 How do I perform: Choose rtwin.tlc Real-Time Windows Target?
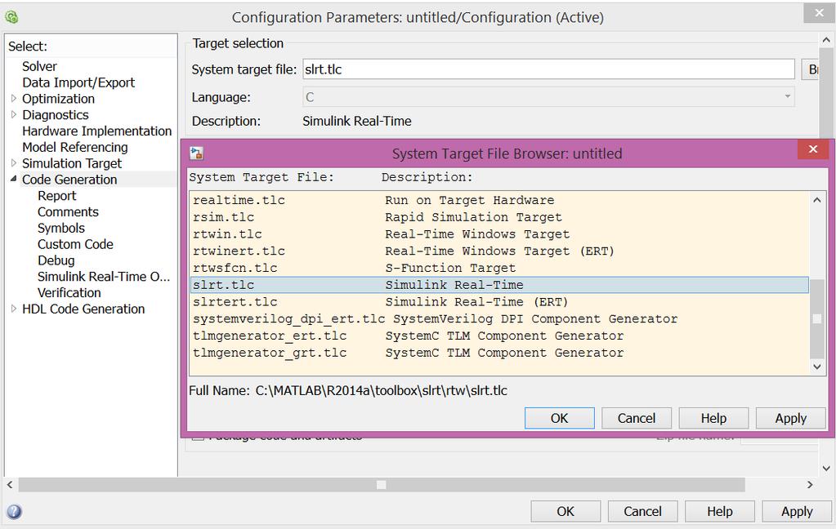click(x=499, y=234)
